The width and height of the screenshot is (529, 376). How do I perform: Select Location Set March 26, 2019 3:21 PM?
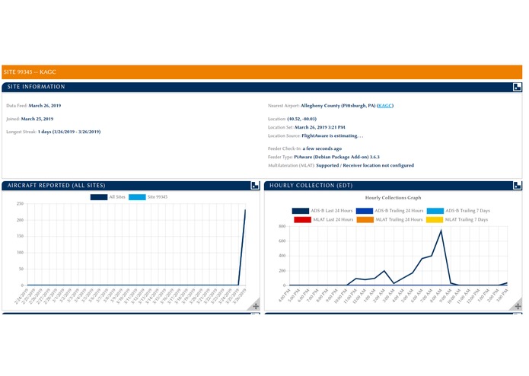(320, 127)
